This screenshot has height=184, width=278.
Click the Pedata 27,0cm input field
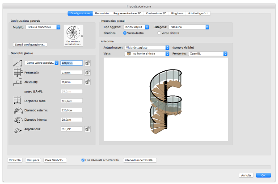coord(72,73)
